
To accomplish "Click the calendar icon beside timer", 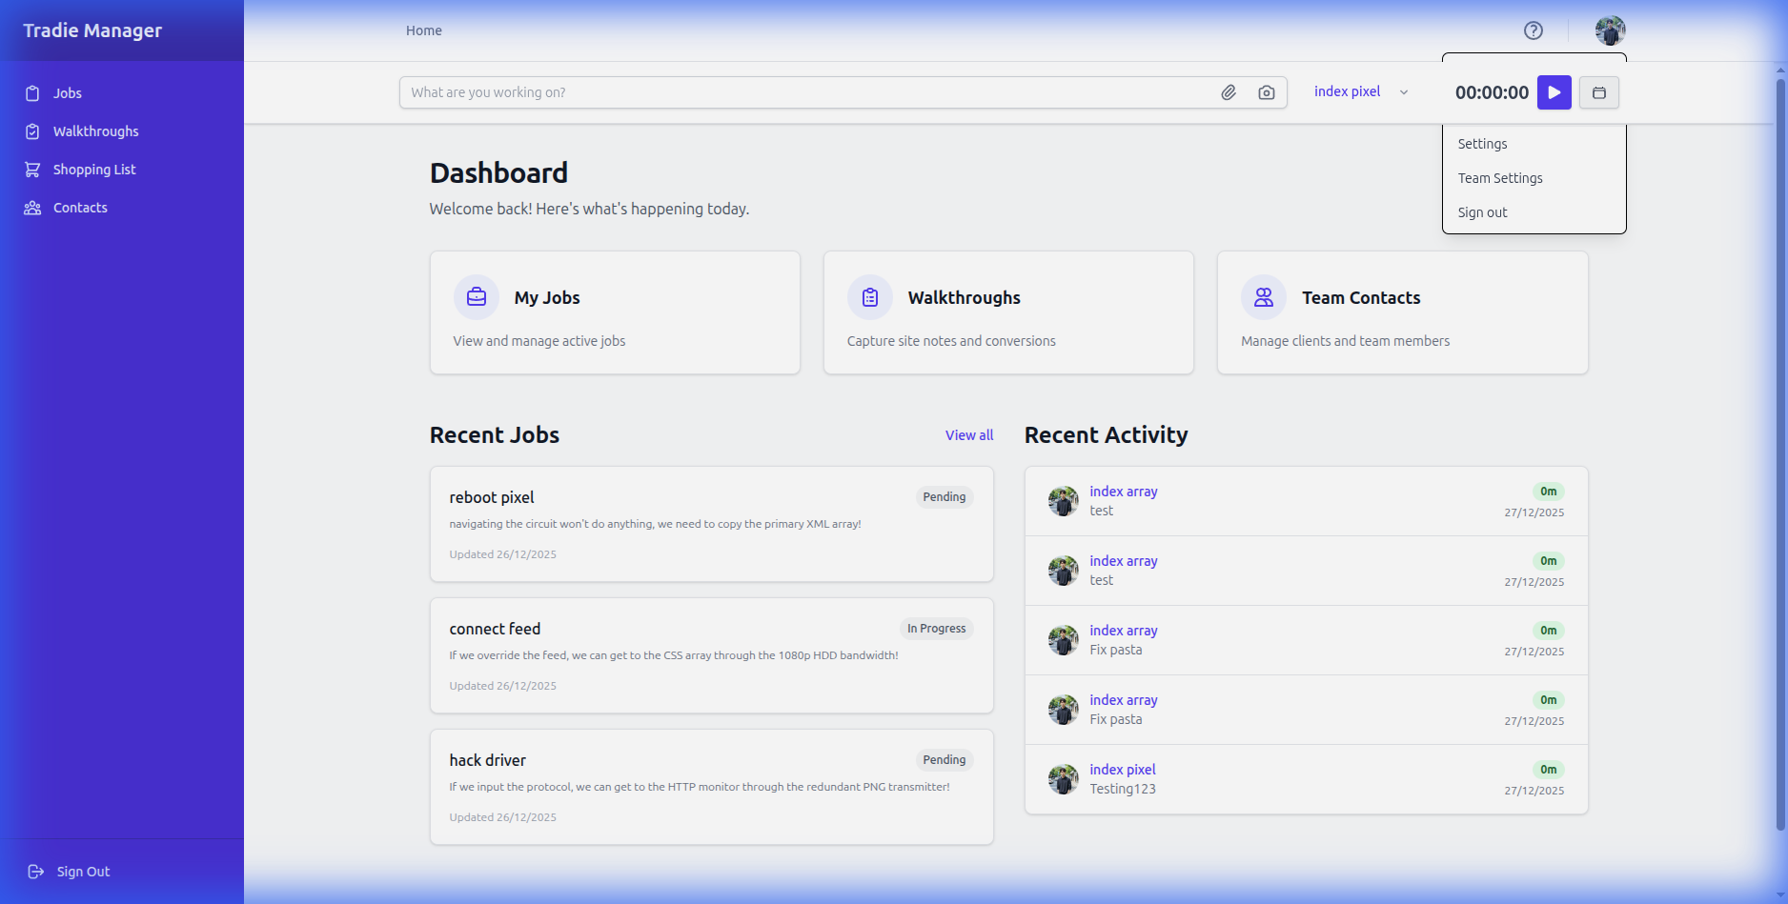I will coord(1598,92).
